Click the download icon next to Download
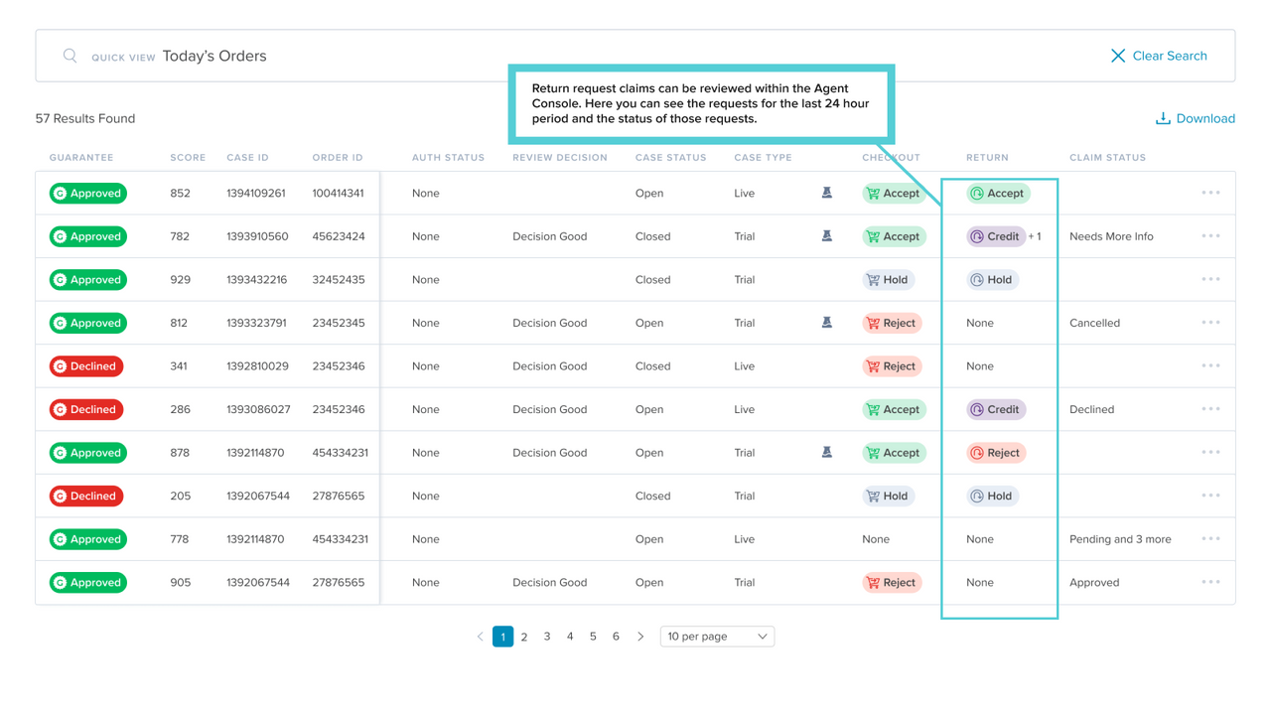The height and width of the screenshot is (715, 1271). coord(1162,118)
